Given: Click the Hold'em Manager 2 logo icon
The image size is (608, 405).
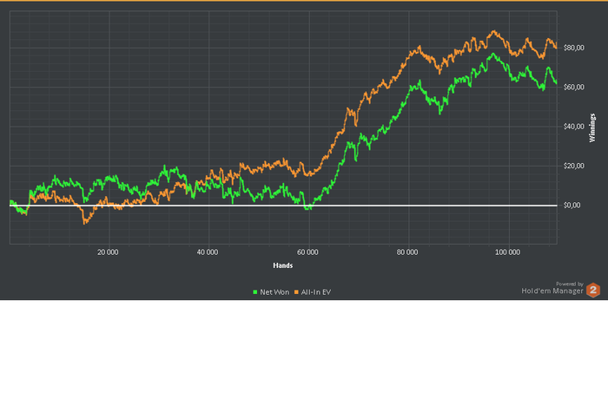Looking at the screenshot, I should [x=593, y=290].
